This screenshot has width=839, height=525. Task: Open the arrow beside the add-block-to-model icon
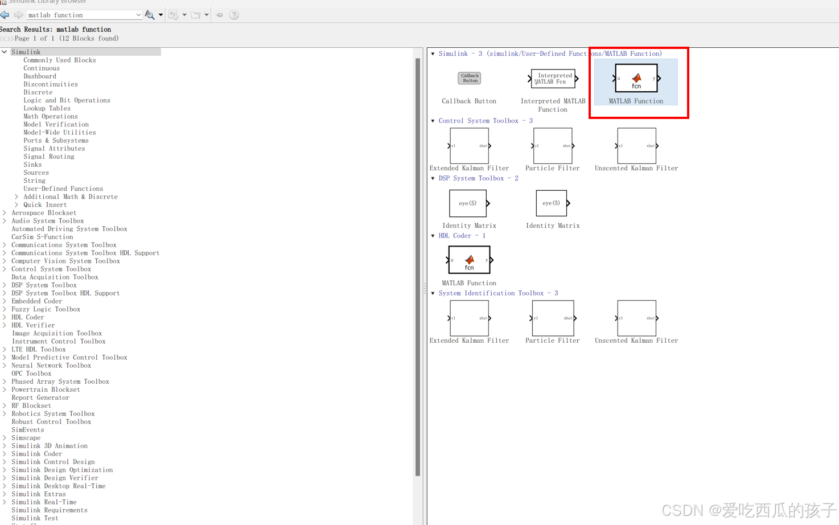[x=184, y=15]
